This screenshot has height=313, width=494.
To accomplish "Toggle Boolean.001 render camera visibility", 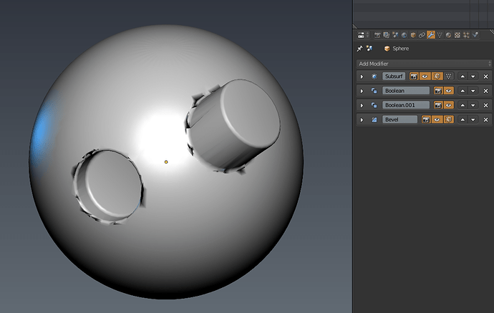I will coord(438,105).
